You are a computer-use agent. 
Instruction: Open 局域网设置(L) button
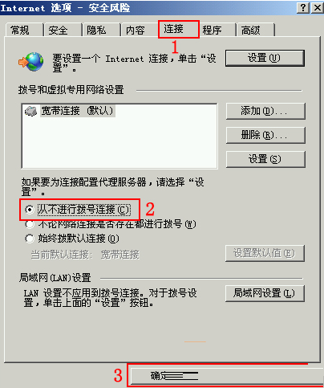coord(265,293)
